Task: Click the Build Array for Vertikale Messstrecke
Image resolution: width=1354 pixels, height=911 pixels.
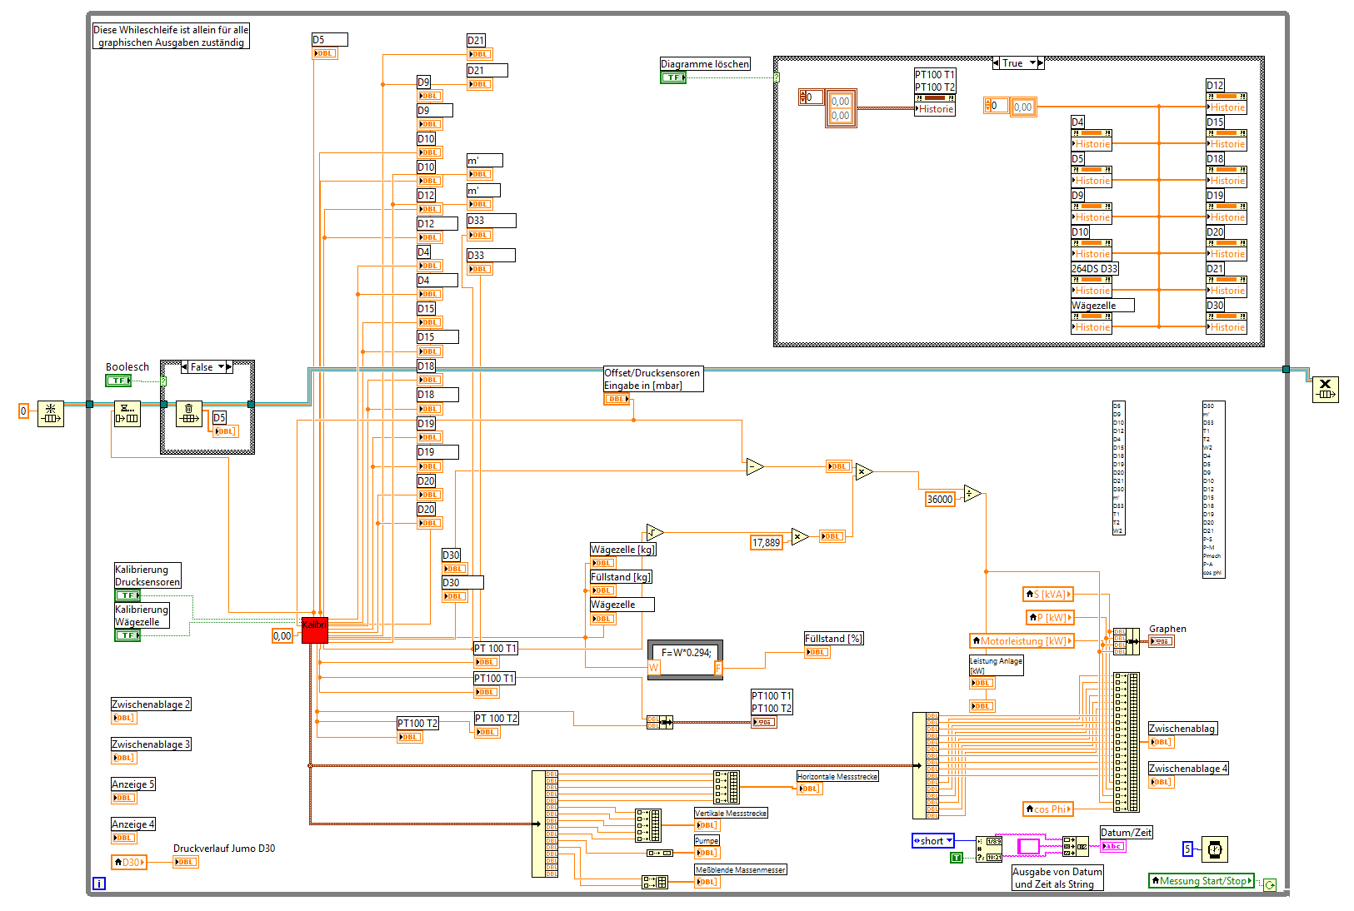Action: [x=648, y=825]
